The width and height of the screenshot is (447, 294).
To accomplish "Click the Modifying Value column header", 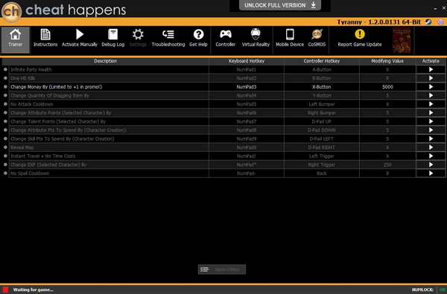I will 387,61.
